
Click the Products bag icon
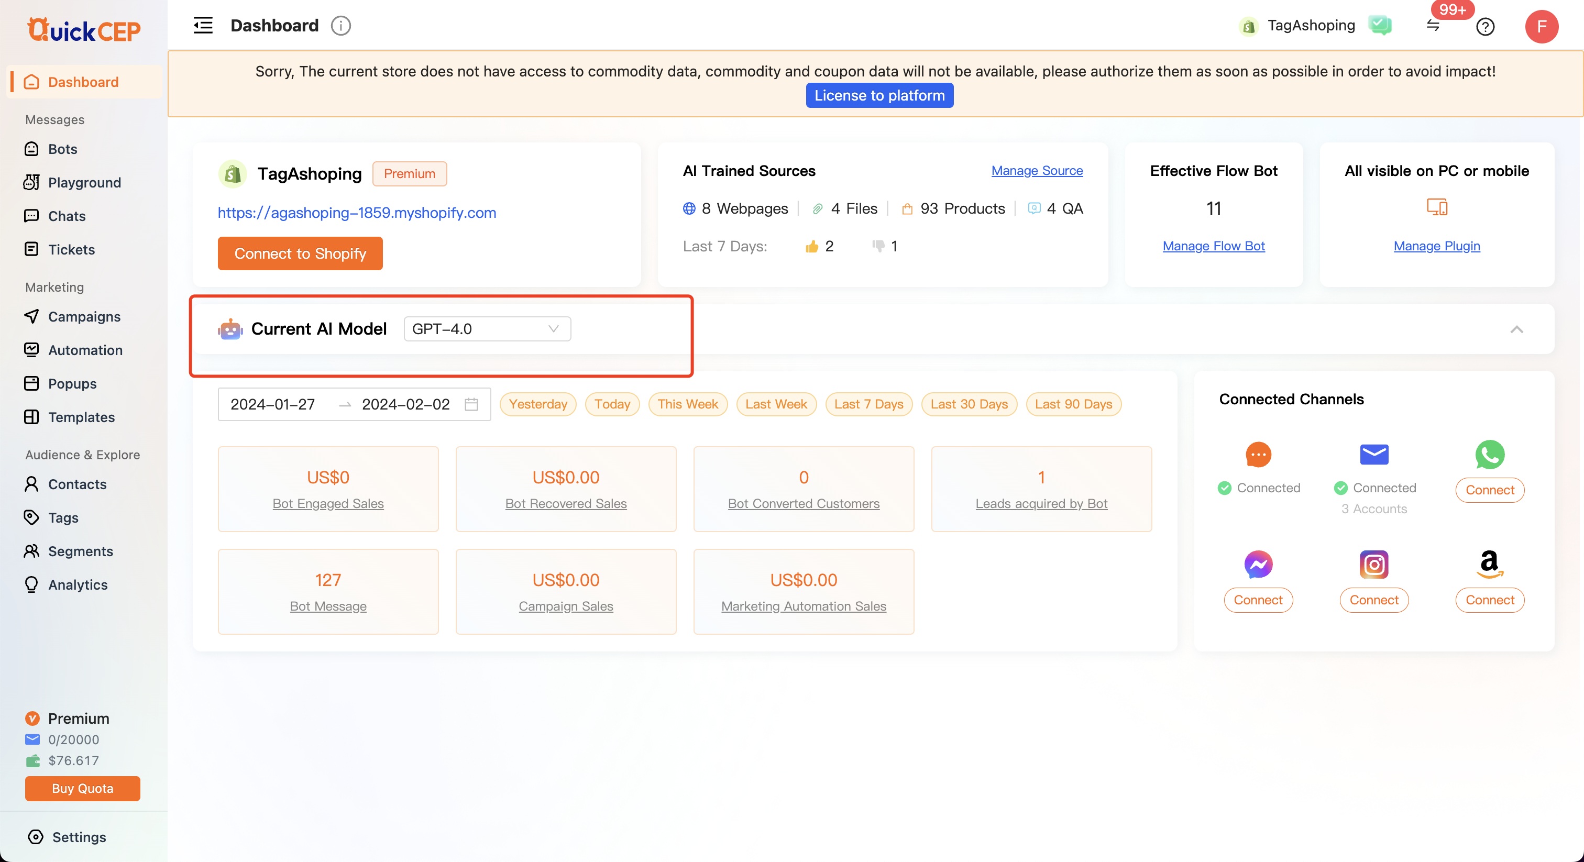[907, 209]
